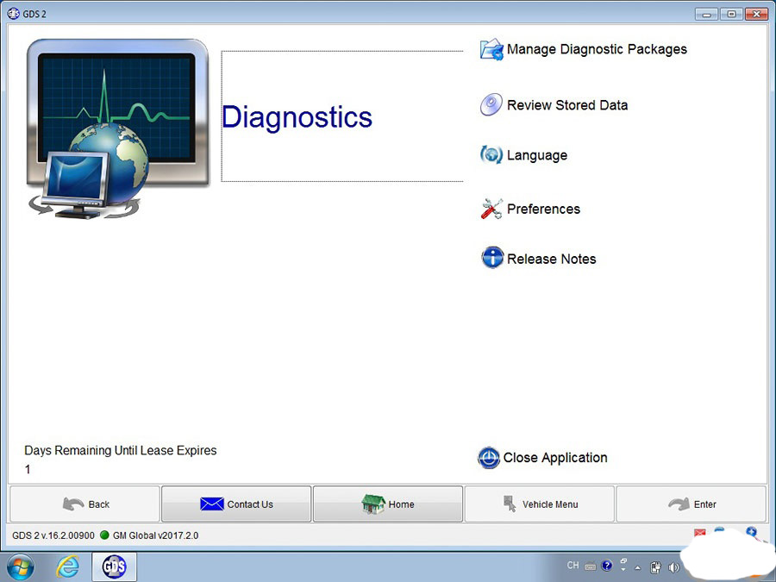Minimize the GDS 2 window
This screenshot has width=776, height=582.
(x=706, y=14)
